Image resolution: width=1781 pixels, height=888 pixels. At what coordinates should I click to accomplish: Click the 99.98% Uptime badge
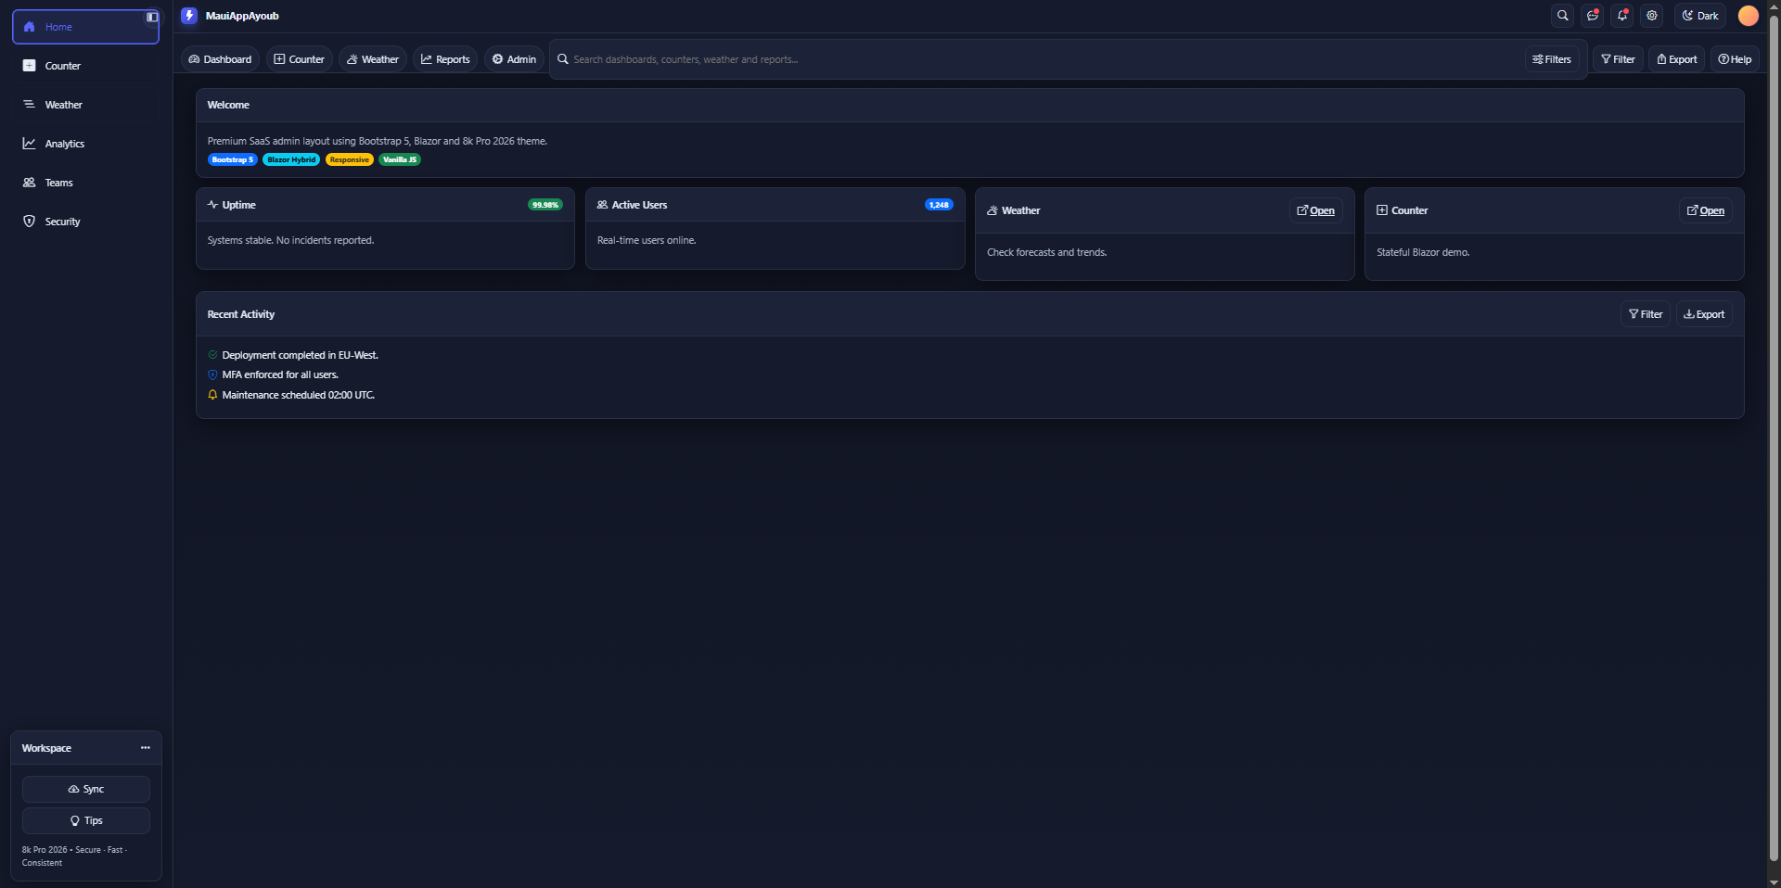click(545, 205)
